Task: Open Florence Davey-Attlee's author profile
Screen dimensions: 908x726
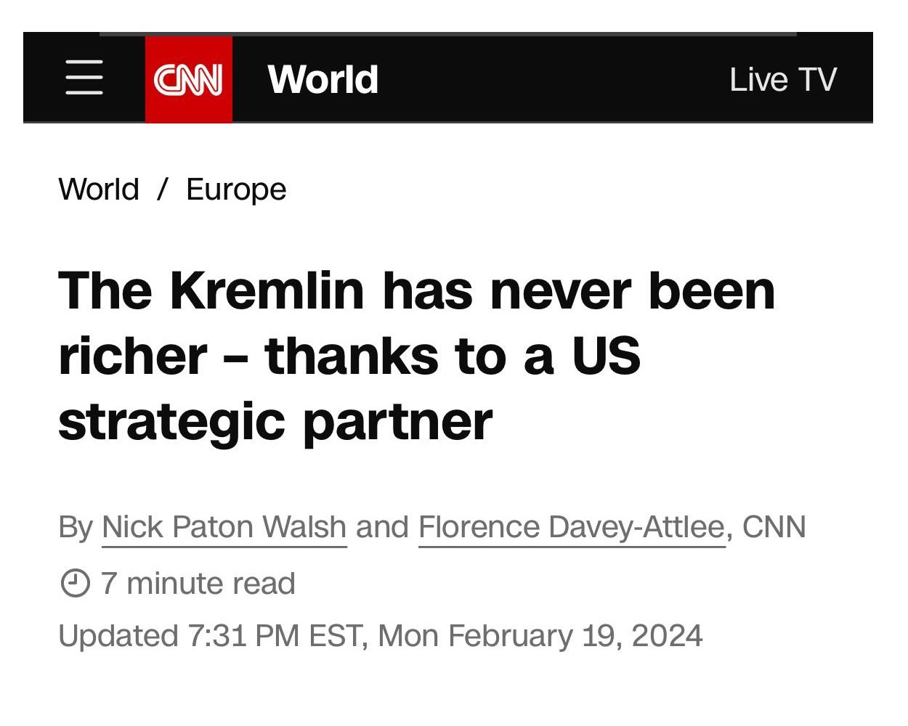Action: (x=572, y=527)
